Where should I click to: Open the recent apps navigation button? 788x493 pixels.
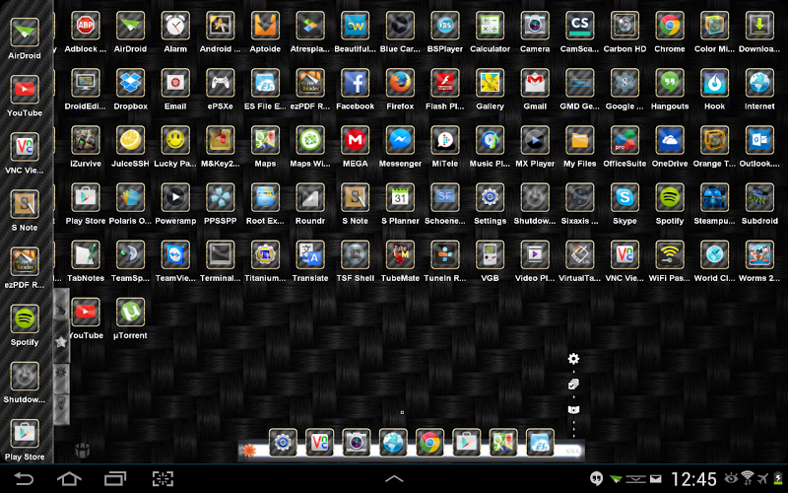coord(115,478)
